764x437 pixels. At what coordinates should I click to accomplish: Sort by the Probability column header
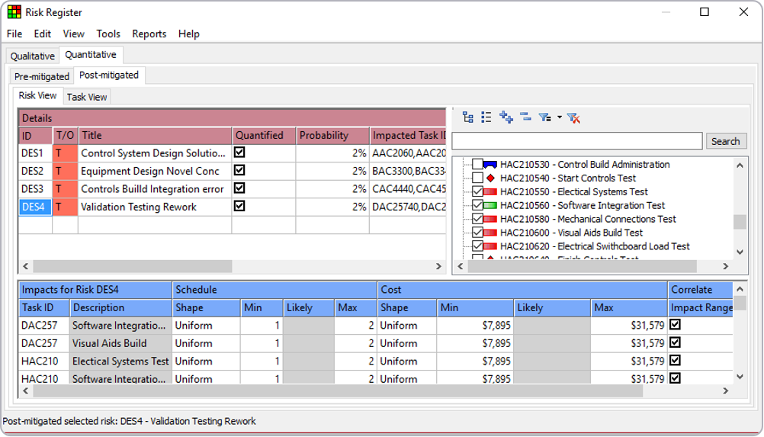click(x=332, y=136)
